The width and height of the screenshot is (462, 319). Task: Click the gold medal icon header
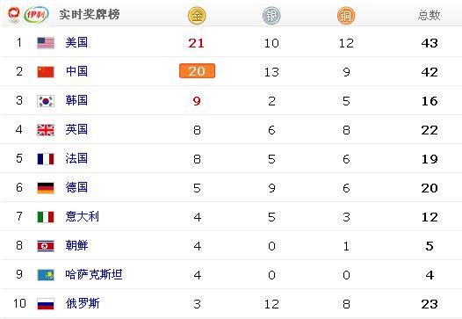pos(197,15)
